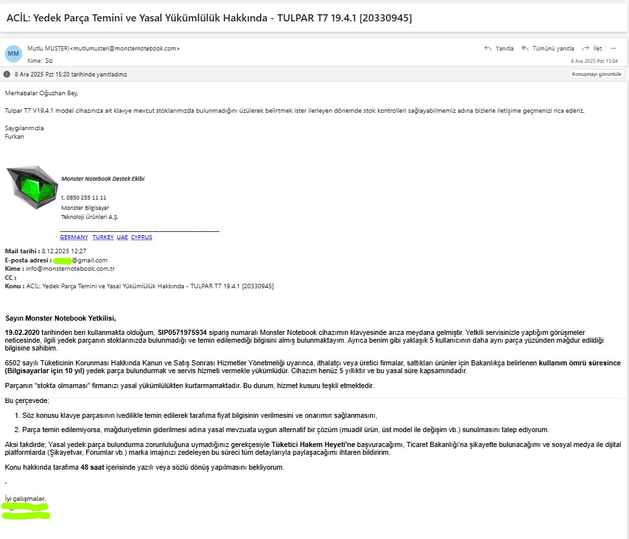Click the Tümünü yanıtla text label

coord(553,49)
